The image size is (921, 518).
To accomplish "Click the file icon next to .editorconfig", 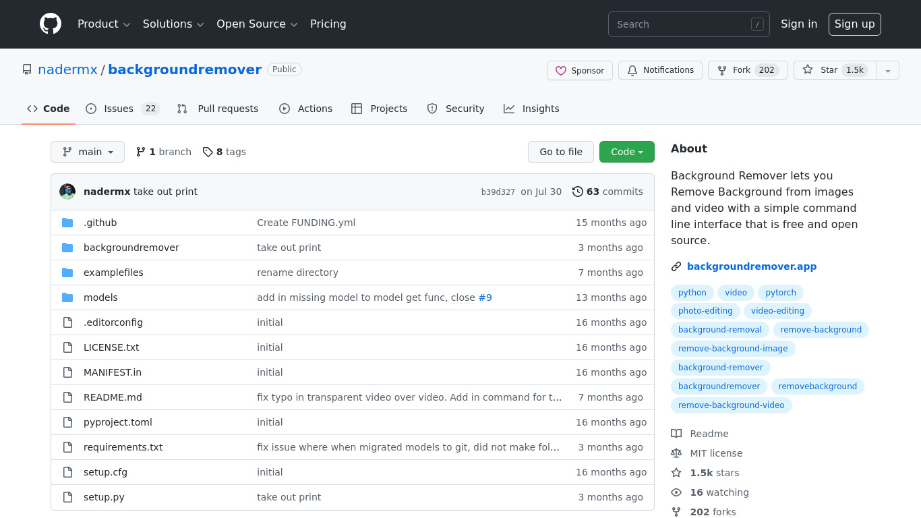I will pyautogui.click(x=67, y=322).
